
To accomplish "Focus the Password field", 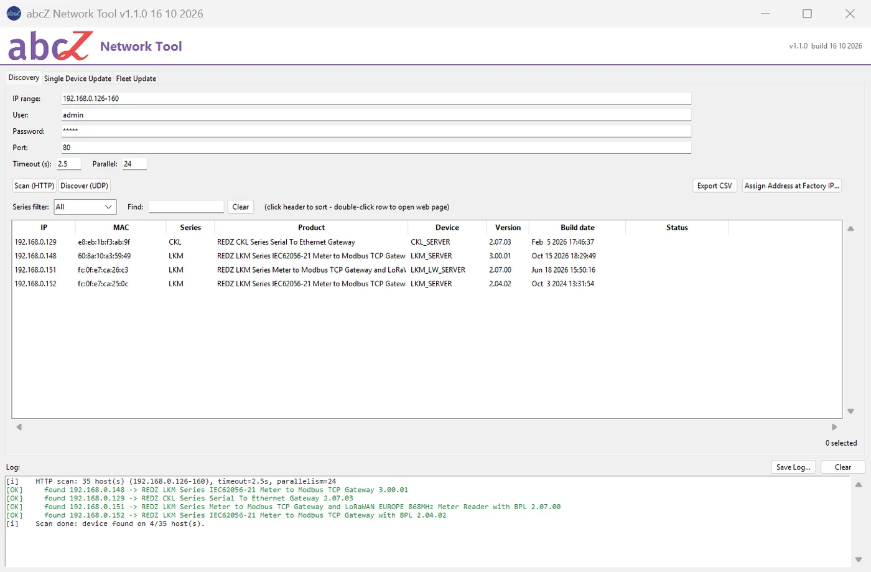I will click(376, 131).
